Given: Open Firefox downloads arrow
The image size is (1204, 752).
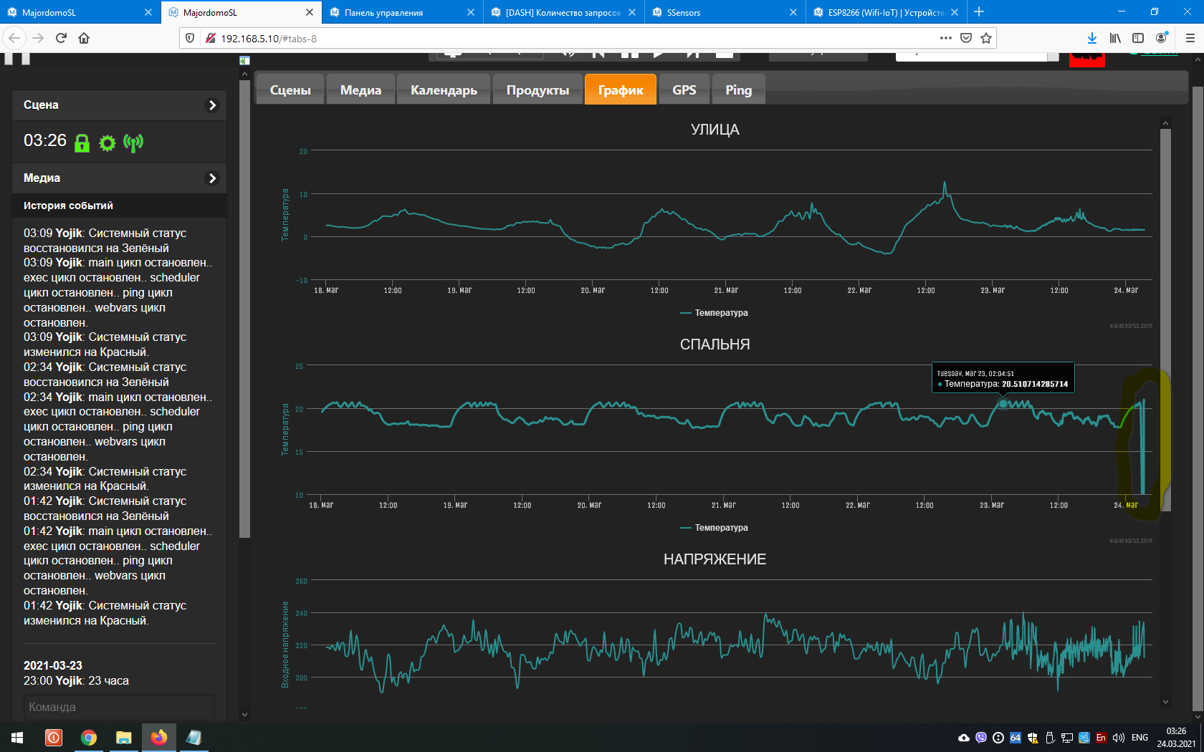Looking at the screenshot, I should pyautogui.click(x=1091, y=39).
